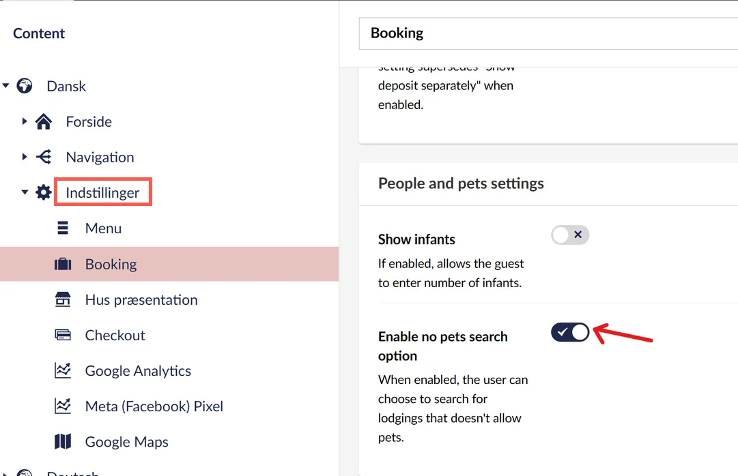Click the Content section heading
738x476 pixels.
[39, 33]
